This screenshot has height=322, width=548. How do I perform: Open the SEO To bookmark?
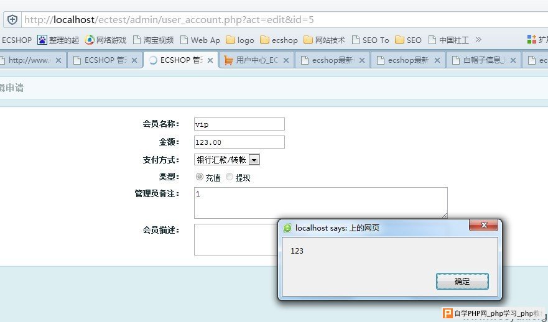(371, 40)
